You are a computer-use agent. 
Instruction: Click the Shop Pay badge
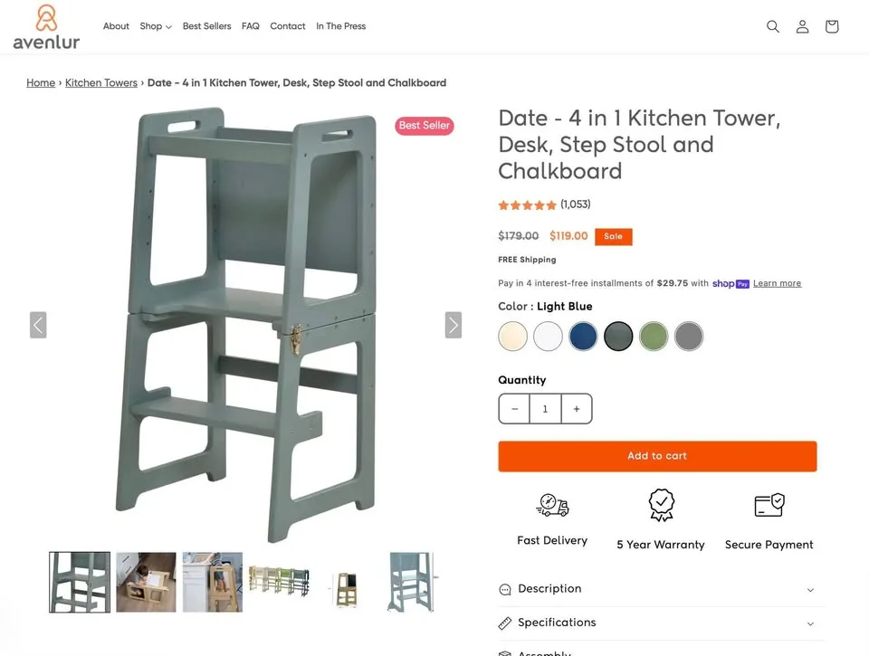tap(730, 283)
